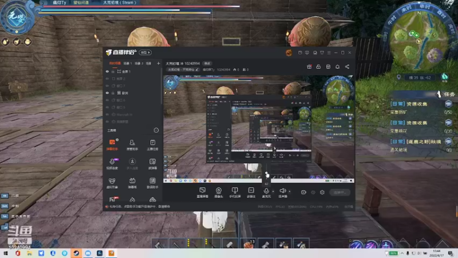Add a multimedia source from bottom toolbar
Image resolution: width=458 pixels, height=258 pixels.
point(251,193)
